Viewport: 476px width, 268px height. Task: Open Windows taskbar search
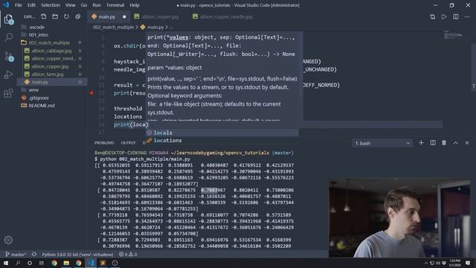click(x=18, y=263)
